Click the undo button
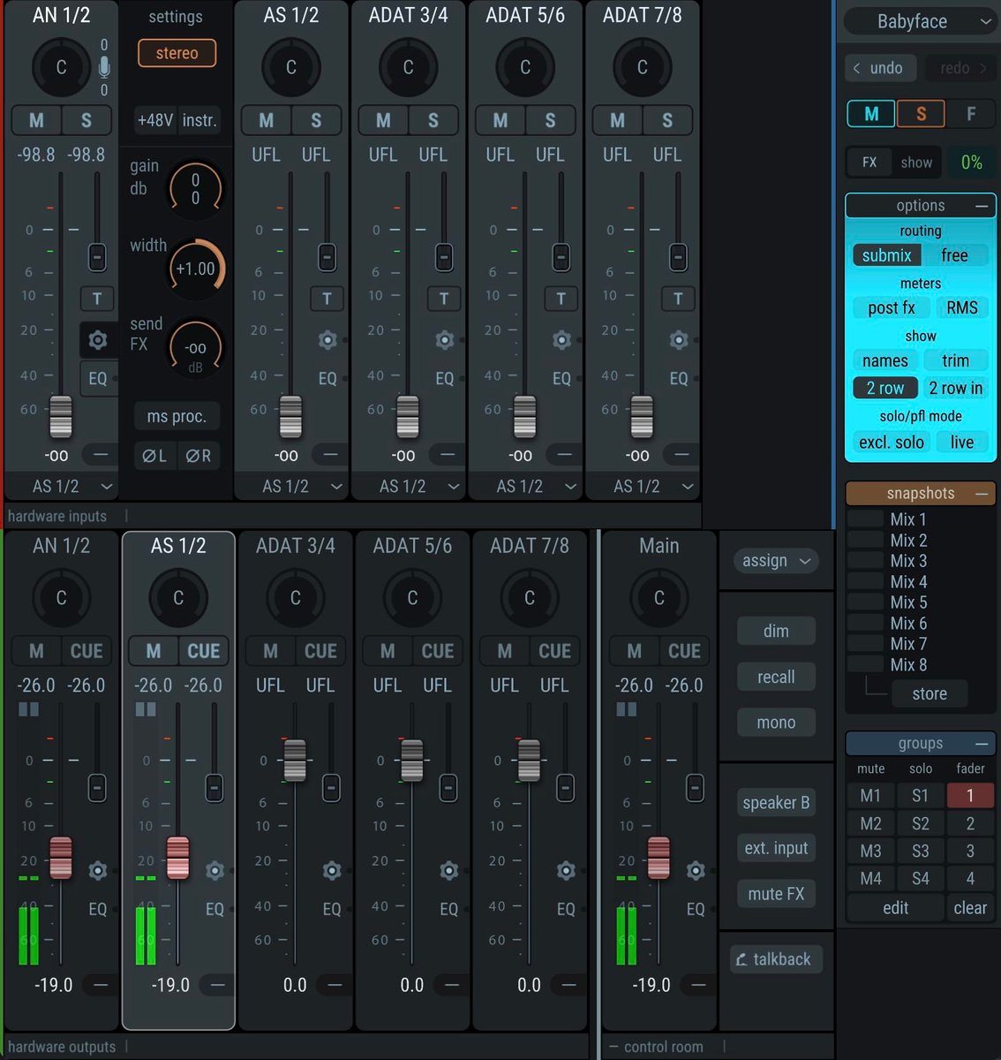Screen dimensions: 1001x1060 tap(879, 68)
